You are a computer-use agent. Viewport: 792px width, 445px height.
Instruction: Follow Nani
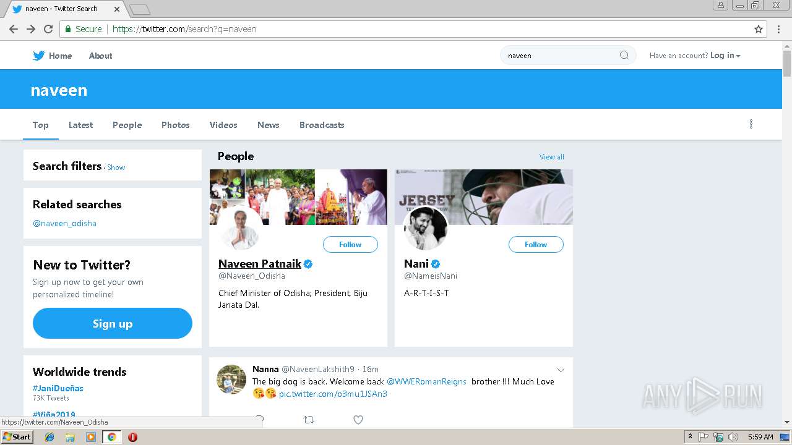(x=536, y=245)
